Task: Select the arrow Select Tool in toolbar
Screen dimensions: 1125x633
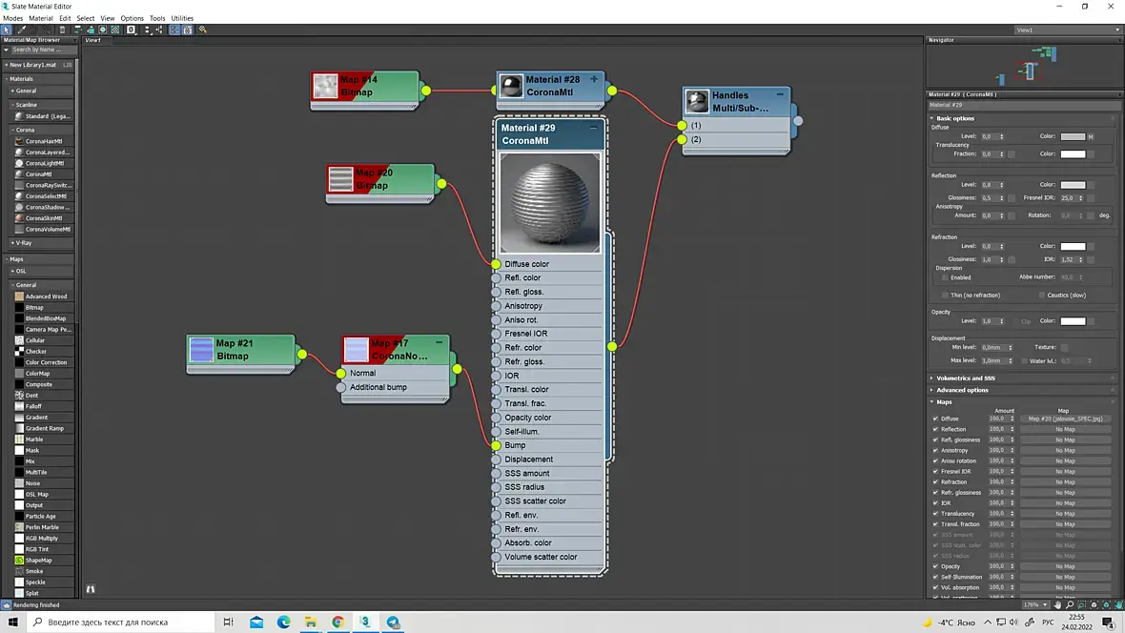Action: click(7, 31)
